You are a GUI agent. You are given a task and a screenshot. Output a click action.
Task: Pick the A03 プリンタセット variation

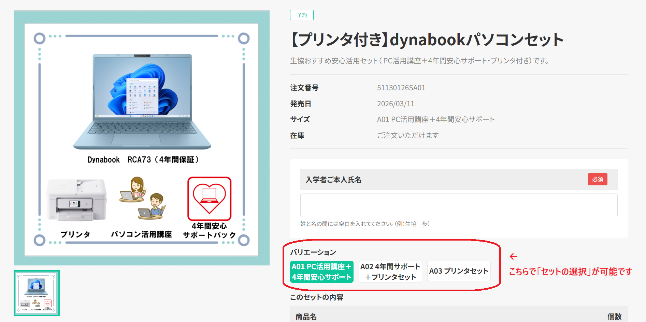[x=459, y=271]
